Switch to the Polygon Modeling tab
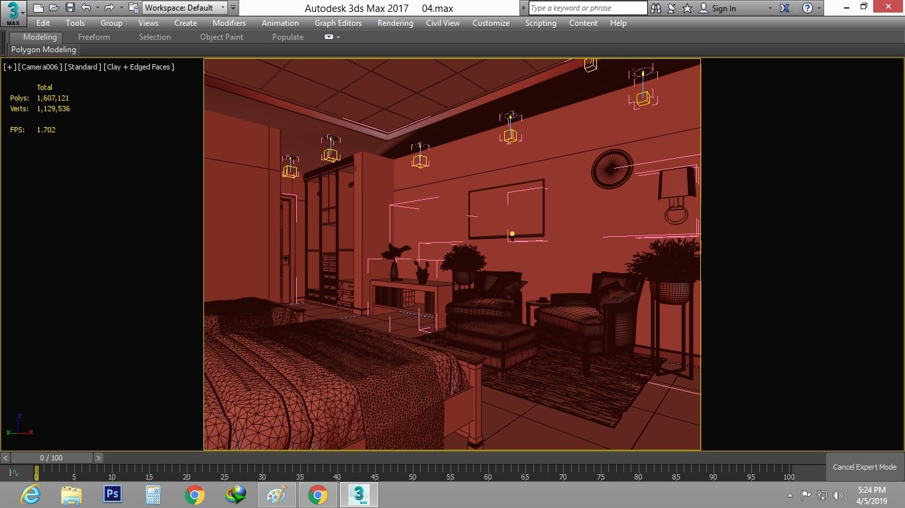Image resolution: width=905 pixels, height=508 pixels. [x=42, y=49]
